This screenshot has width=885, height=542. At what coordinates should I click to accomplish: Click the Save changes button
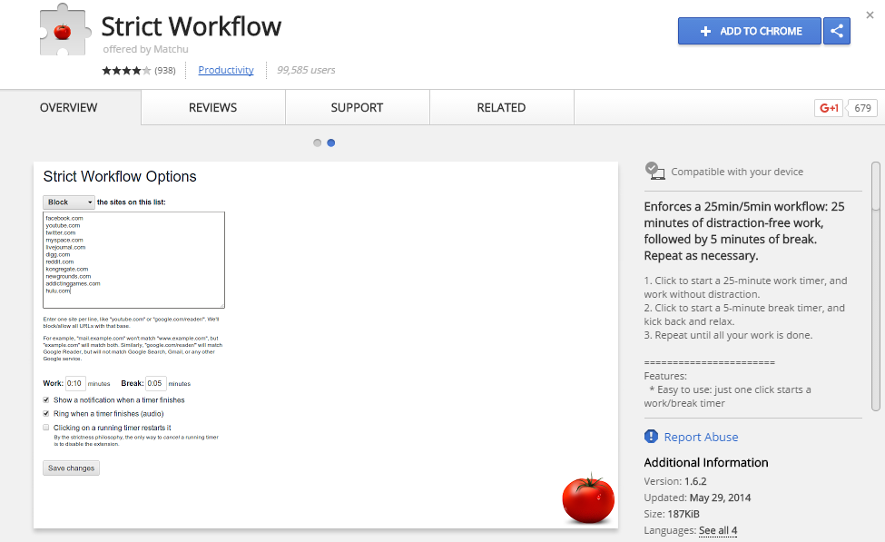(x=71, y=468)
